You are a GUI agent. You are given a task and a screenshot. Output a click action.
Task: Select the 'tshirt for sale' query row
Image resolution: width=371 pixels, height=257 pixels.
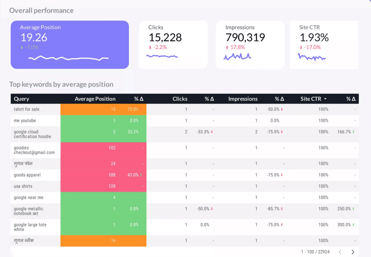(185, 109)
